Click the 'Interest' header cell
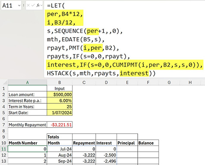Image resolution: width=205 pixels, height=165 pixels. tap(106, 143)
